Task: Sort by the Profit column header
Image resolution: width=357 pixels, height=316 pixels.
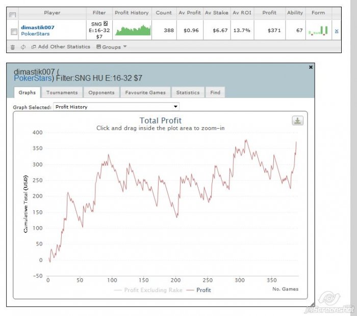Action: (x=269, y=13)
